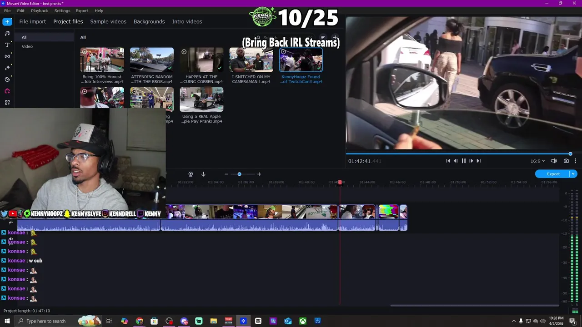Click the preview progress bar handle
This screenshot has width=582, height=327.
570,154
